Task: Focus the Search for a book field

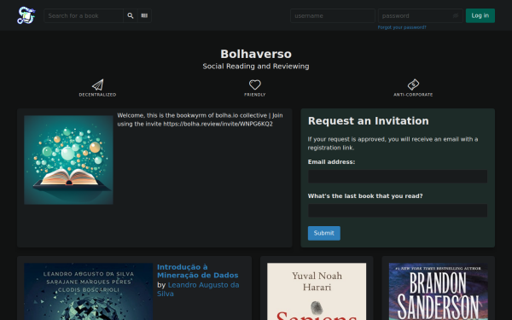Action: pyautogui.click(x=84, y=15)
